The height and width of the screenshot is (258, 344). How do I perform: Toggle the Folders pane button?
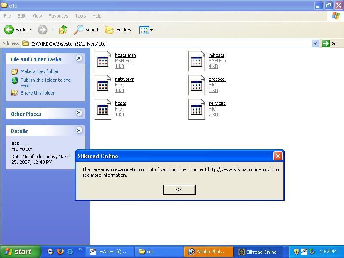(x=118, y=30)
